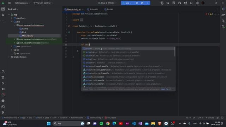Choose the AnimatedVectorDrawable completion suggestion
This screenshot has width=226, height=127.
[128, 73]
